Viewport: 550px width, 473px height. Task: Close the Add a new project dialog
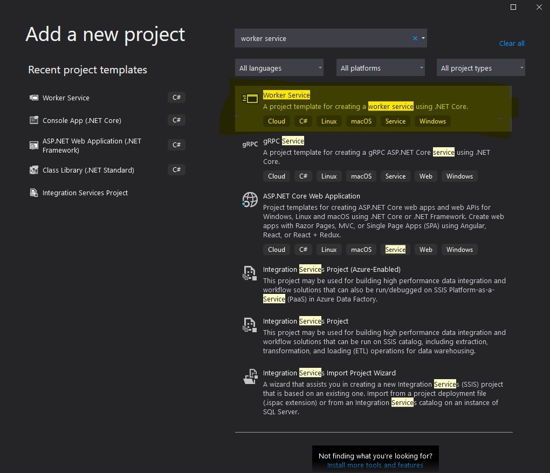(x=539, y=7)
